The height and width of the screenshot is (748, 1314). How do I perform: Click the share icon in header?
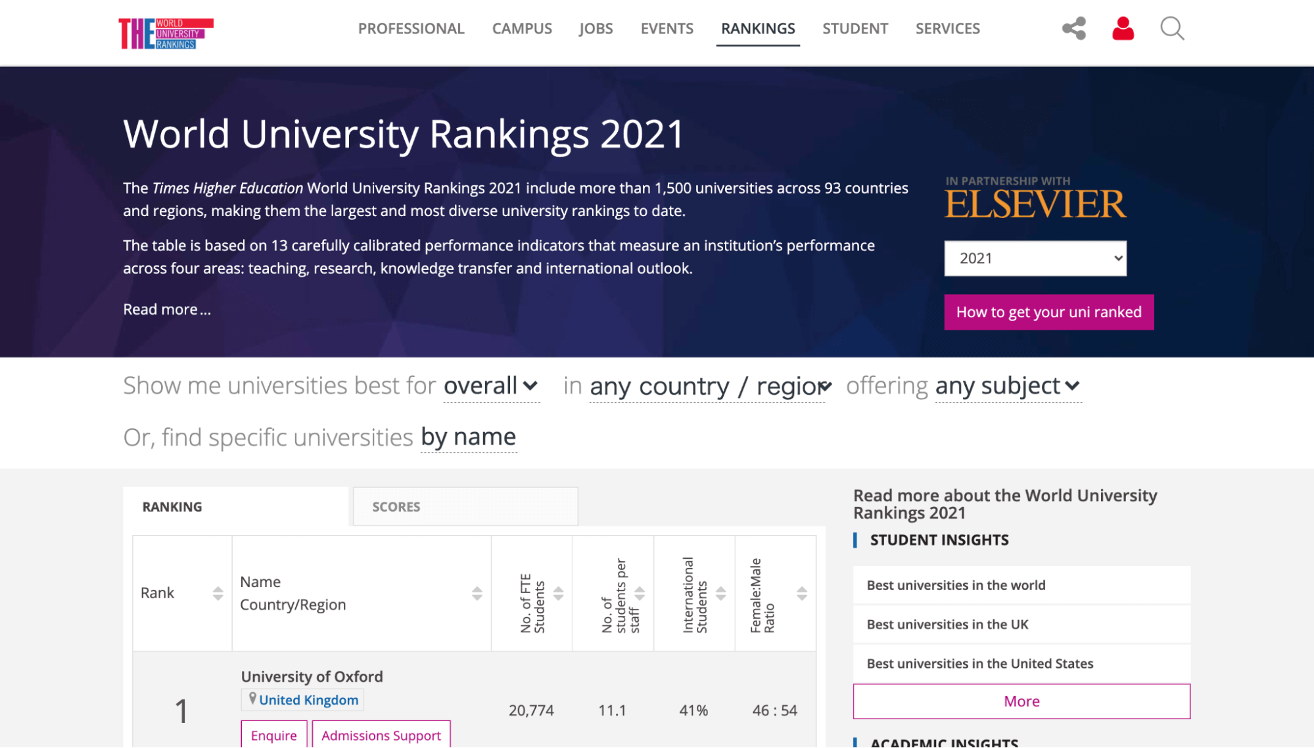1074,28
